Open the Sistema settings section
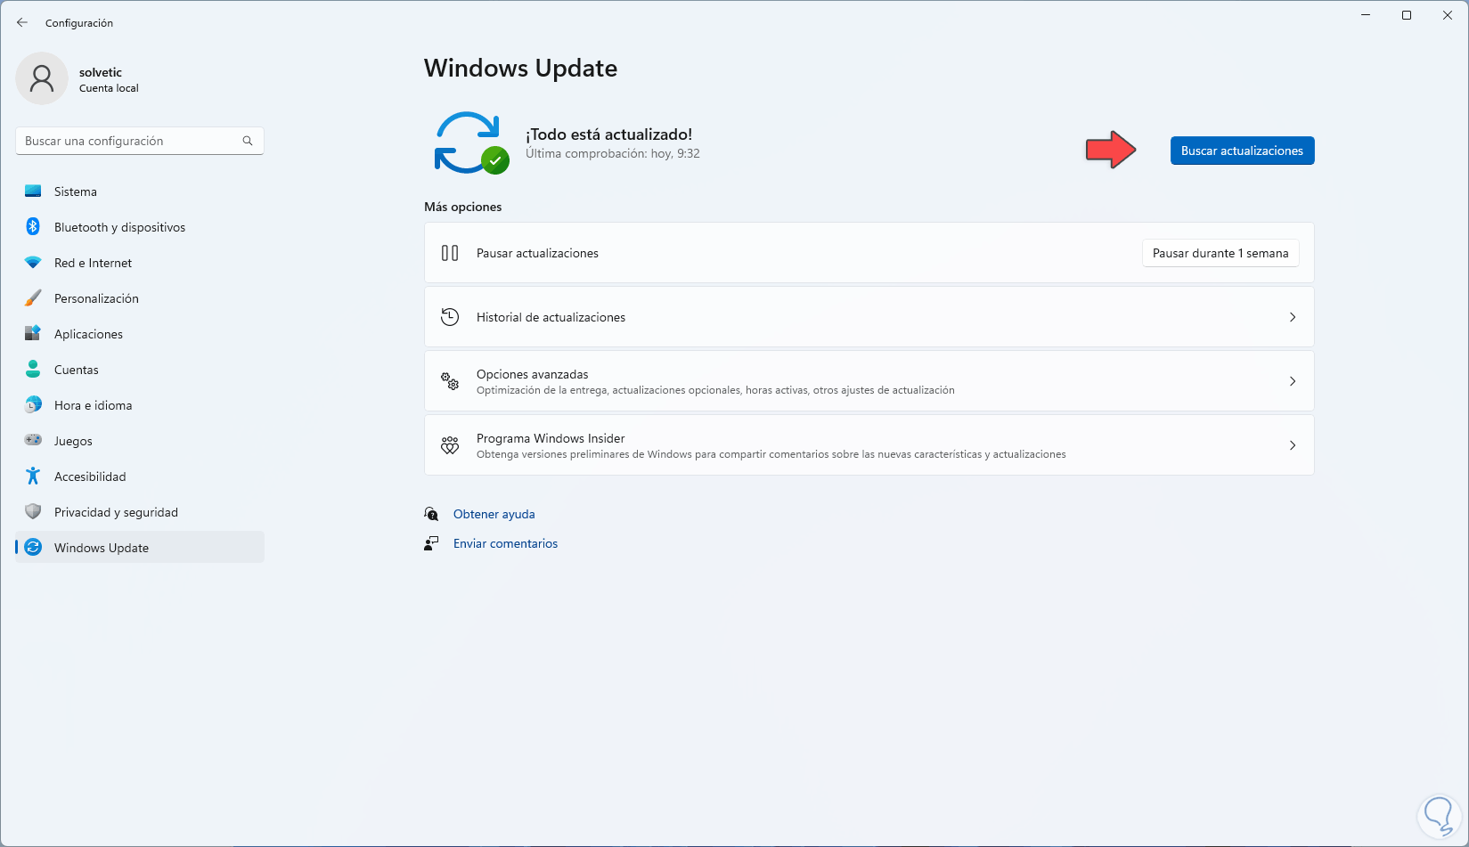This screenshot has width=1469, height=847. click(140, 191)
